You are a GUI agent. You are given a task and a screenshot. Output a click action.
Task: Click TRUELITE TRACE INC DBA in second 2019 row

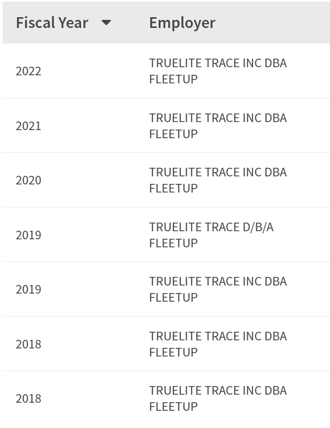coord(217,281)
